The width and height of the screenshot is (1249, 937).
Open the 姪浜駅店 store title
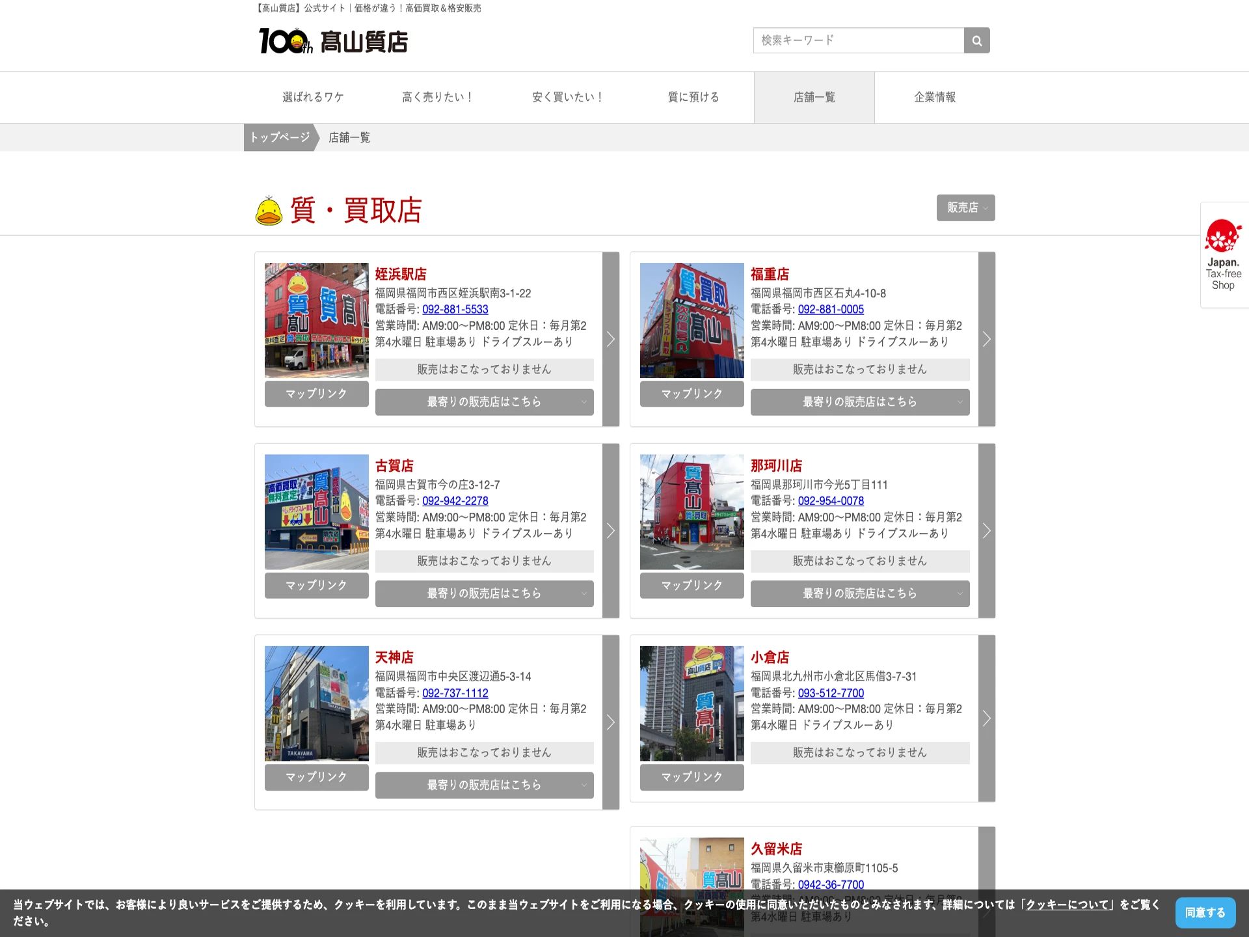click(x=401, y=275)
